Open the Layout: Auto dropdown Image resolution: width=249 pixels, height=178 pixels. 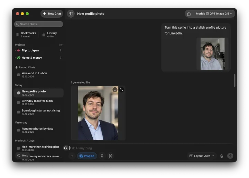[x=202, y=156]
